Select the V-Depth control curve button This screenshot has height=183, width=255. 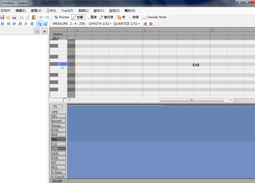click(x=58, y=177)
